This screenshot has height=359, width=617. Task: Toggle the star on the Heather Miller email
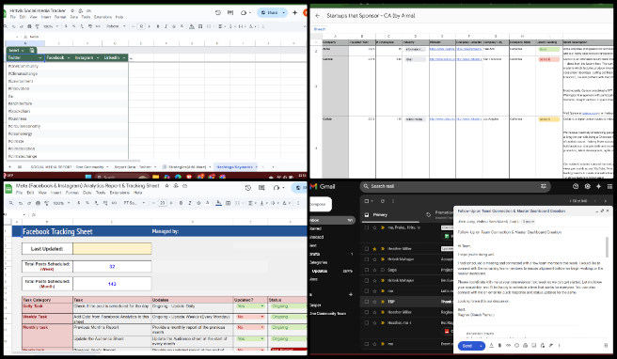coord(374,248)
